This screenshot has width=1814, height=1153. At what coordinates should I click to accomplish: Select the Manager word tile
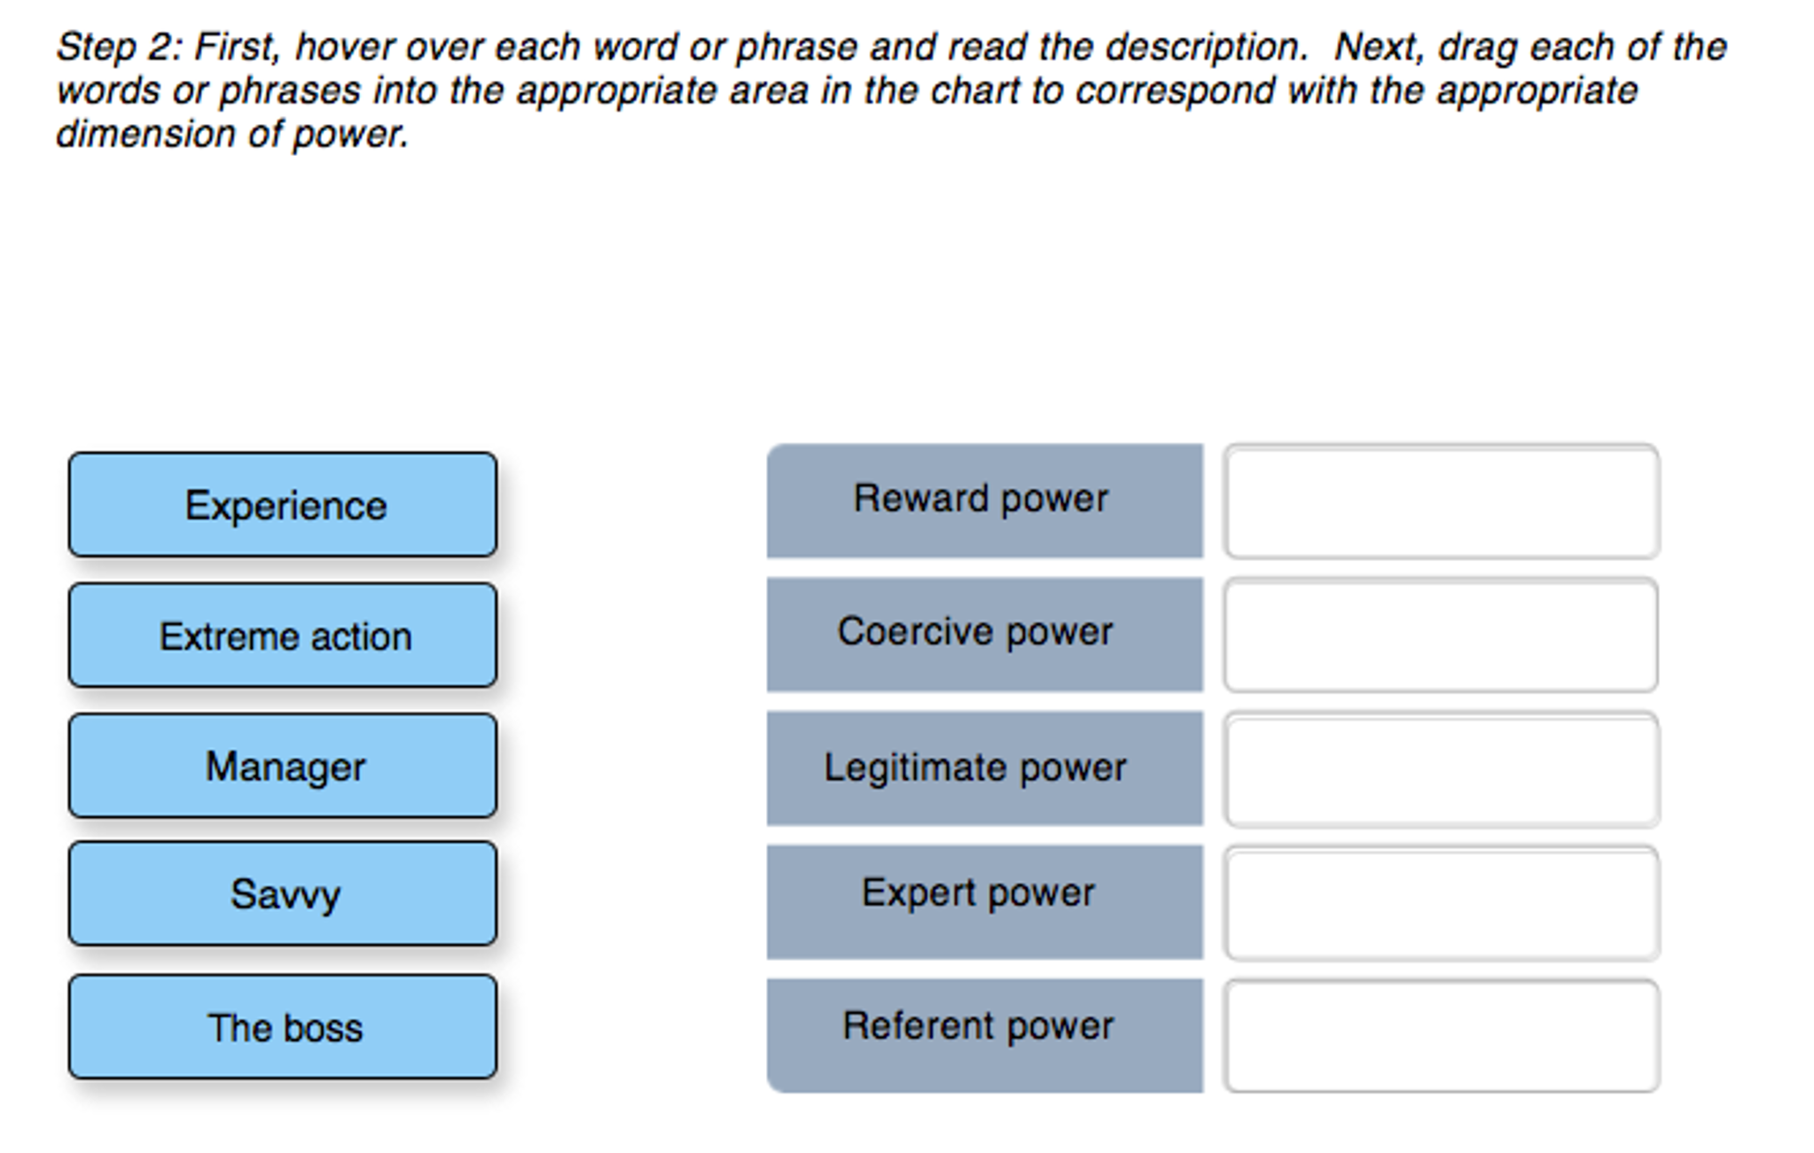284,766
